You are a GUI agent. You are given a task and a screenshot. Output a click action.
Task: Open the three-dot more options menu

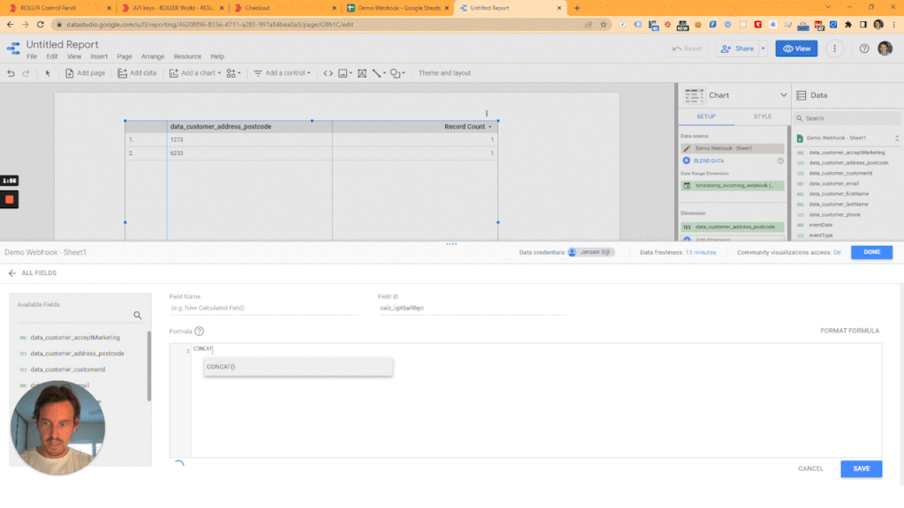click(834, 49)
